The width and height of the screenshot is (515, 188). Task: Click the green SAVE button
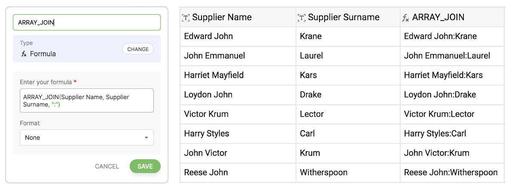(x=145, y=167)
